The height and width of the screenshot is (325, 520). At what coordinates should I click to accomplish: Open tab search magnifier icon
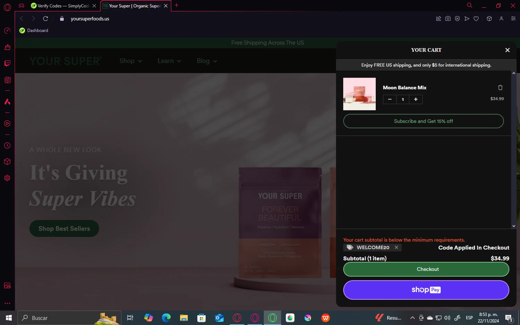point(469,5)
